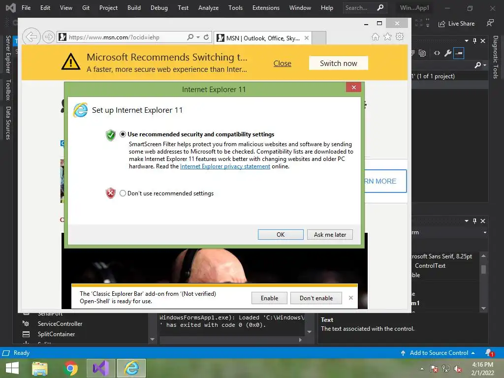Refresh the MSN page in Internet Explorer
The height and width of the screenshot is (378, 504).
coord(206,37)
